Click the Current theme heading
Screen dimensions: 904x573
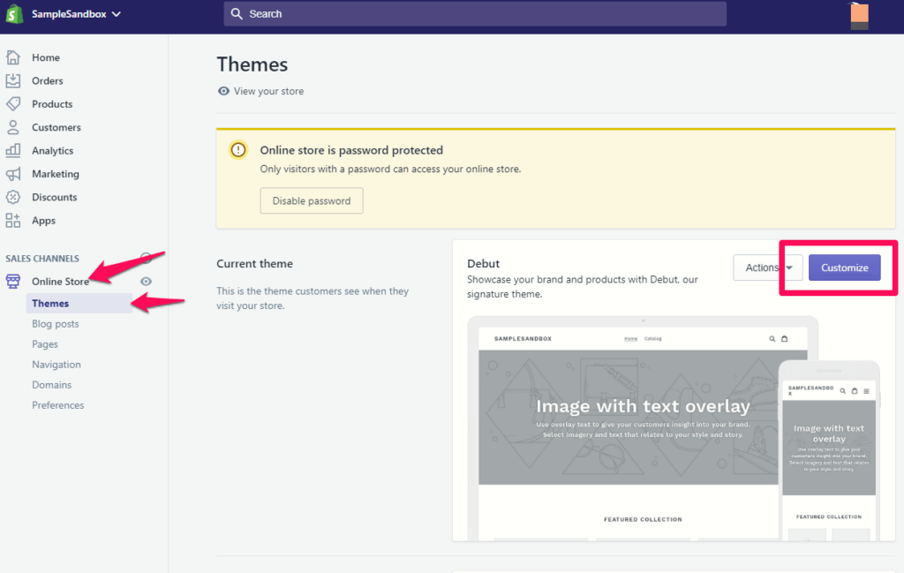[255, 263]
